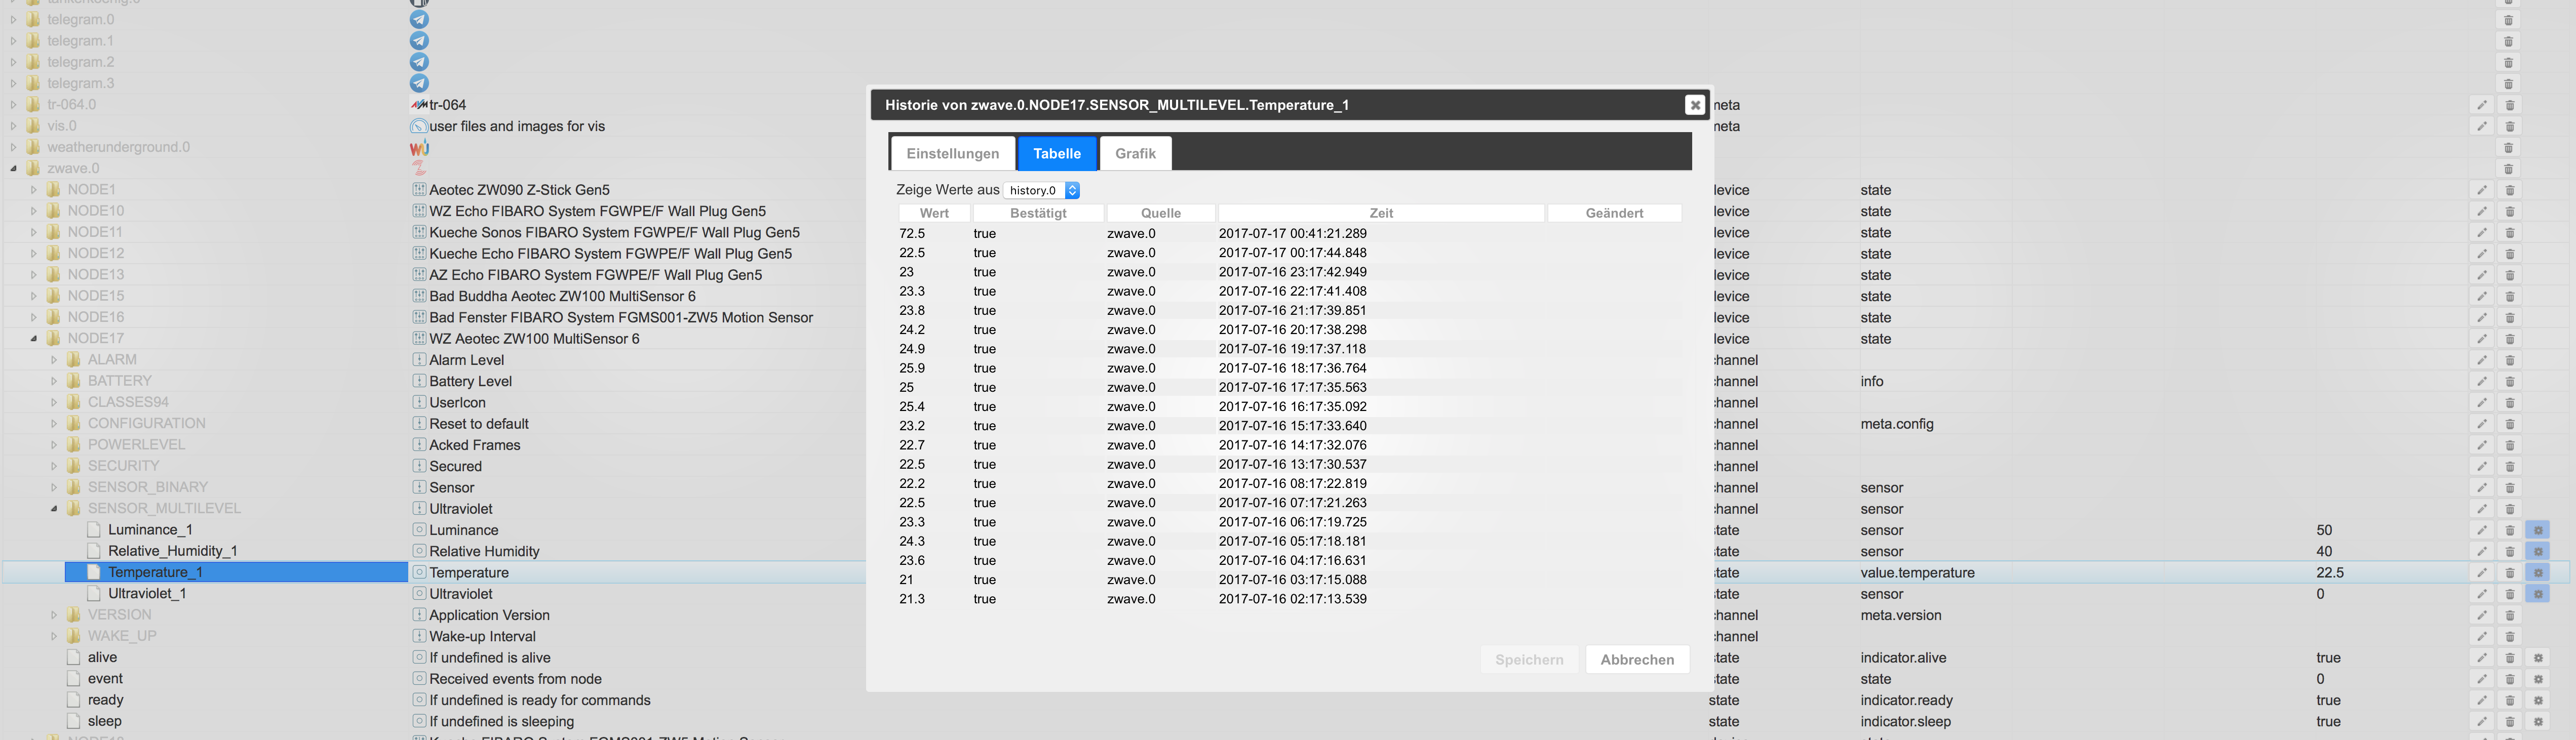
Task: Delete the Temperature_1 object with trash icon
Action: tap(2509, 573)
